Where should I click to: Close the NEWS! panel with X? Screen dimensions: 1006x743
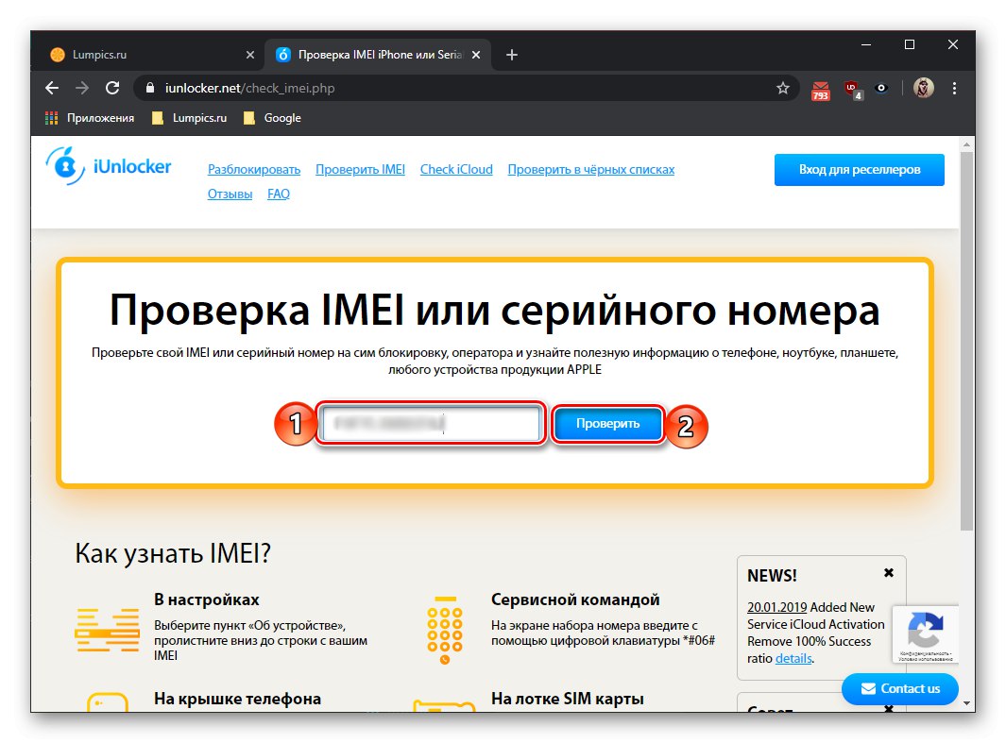(889, 572)
